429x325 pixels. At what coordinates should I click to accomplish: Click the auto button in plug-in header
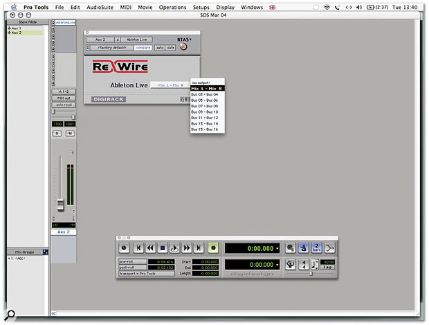pyautogui.click(x=160, y=47)
